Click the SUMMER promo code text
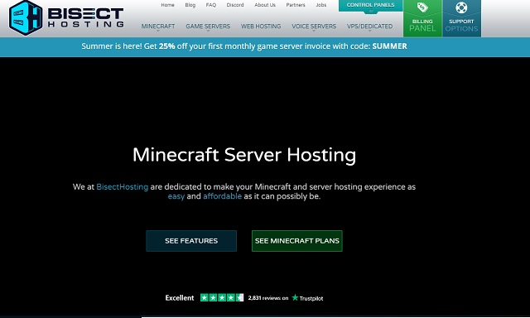Image resolution: width=530 pixels, height=318 pixels. click(x=390, y=46)
